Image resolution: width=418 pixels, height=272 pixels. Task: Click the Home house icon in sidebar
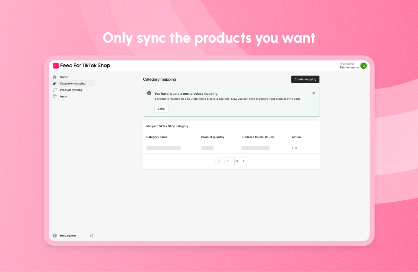tap(55, 77)
